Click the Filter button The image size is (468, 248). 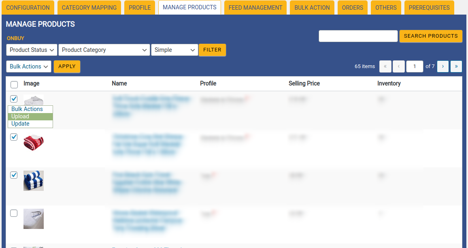pos(212,49)
